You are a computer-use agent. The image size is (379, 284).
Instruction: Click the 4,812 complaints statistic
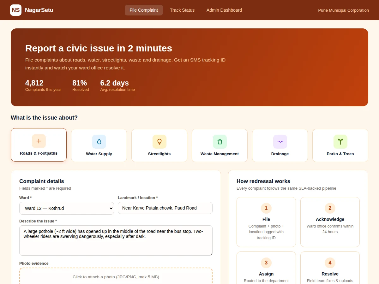click(x=43, y=85)
